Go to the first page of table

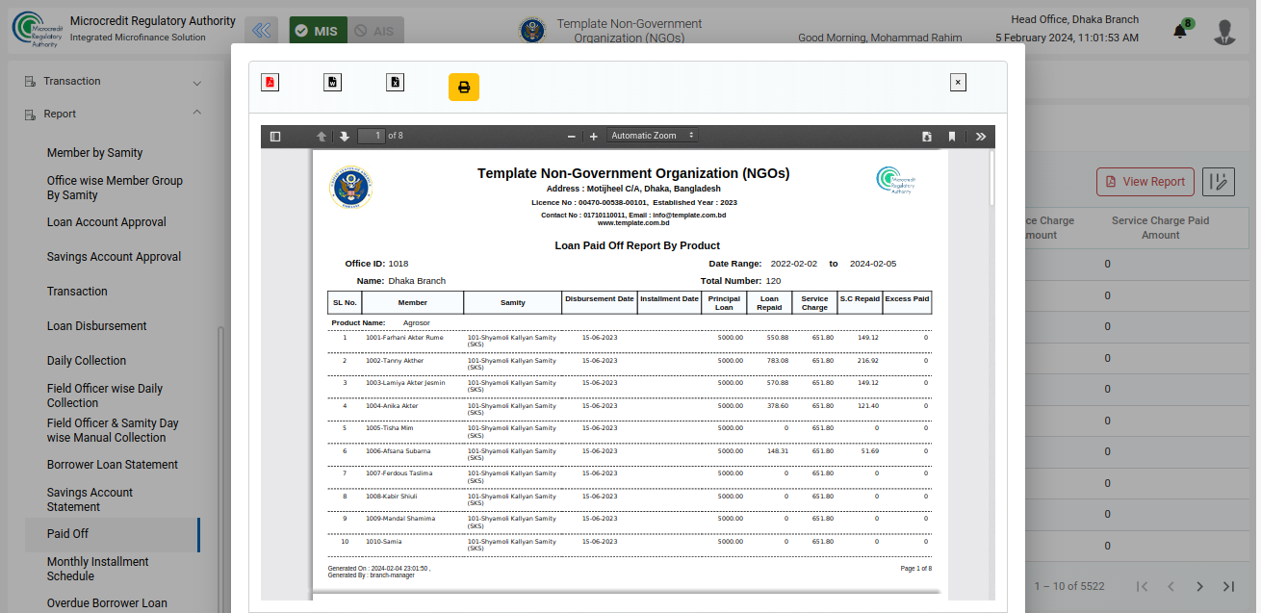tap(1143, 586)
